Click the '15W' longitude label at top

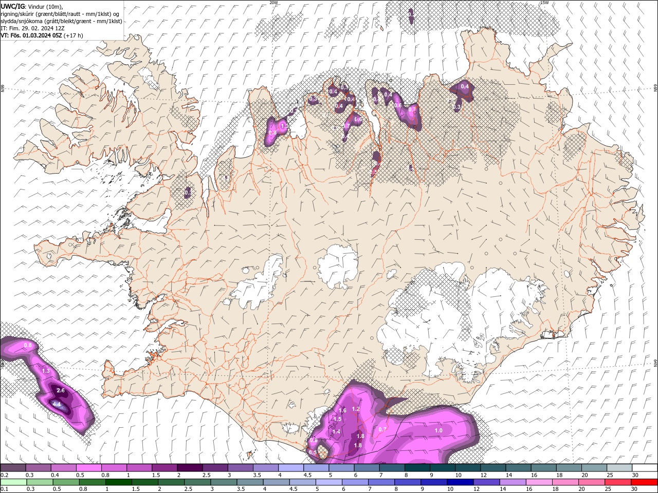pos(544,3)
